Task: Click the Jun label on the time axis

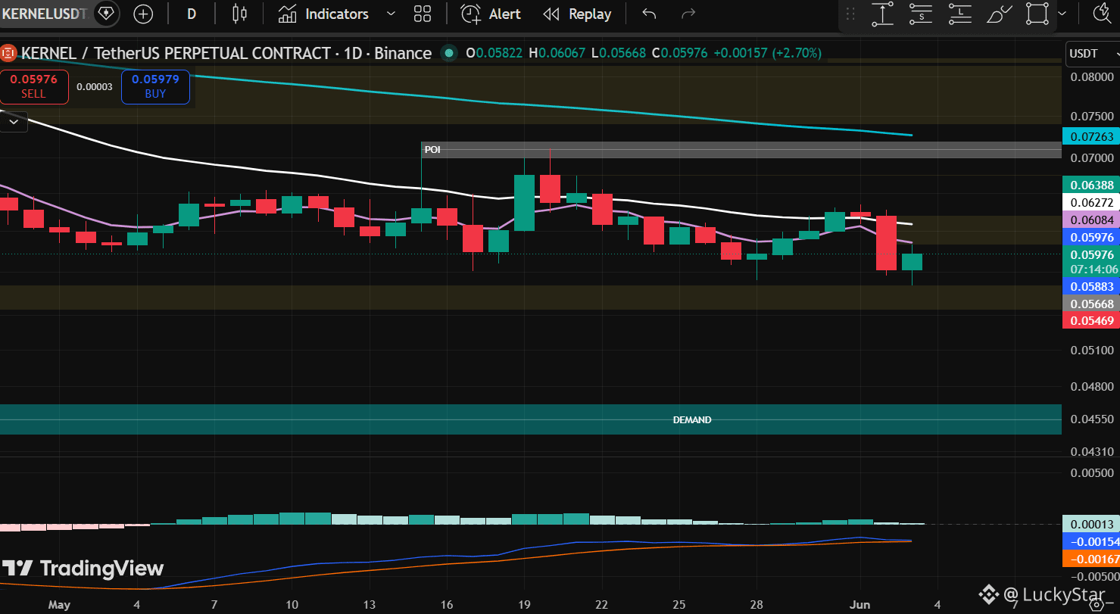Action: click(860, 605)
